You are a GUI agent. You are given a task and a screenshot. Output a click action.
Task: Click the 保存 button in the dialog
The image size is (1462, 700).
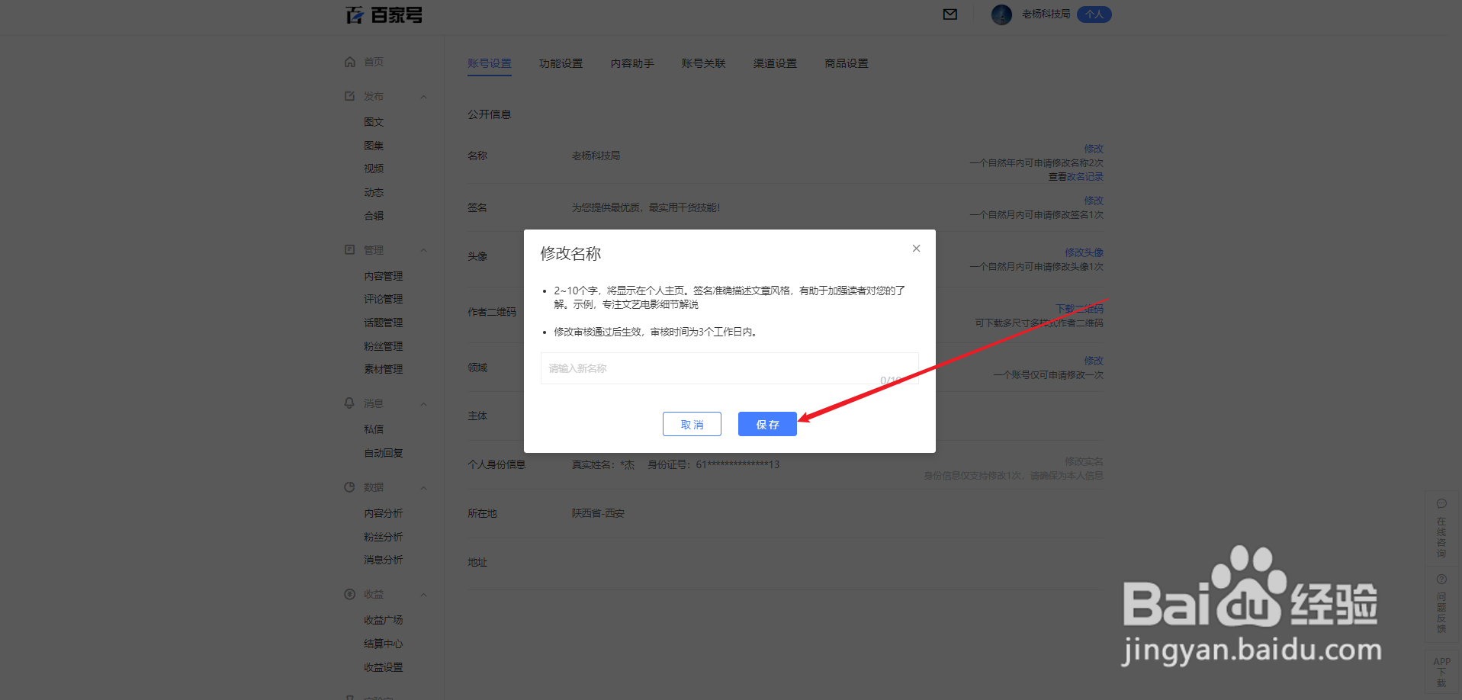(767, 424)
